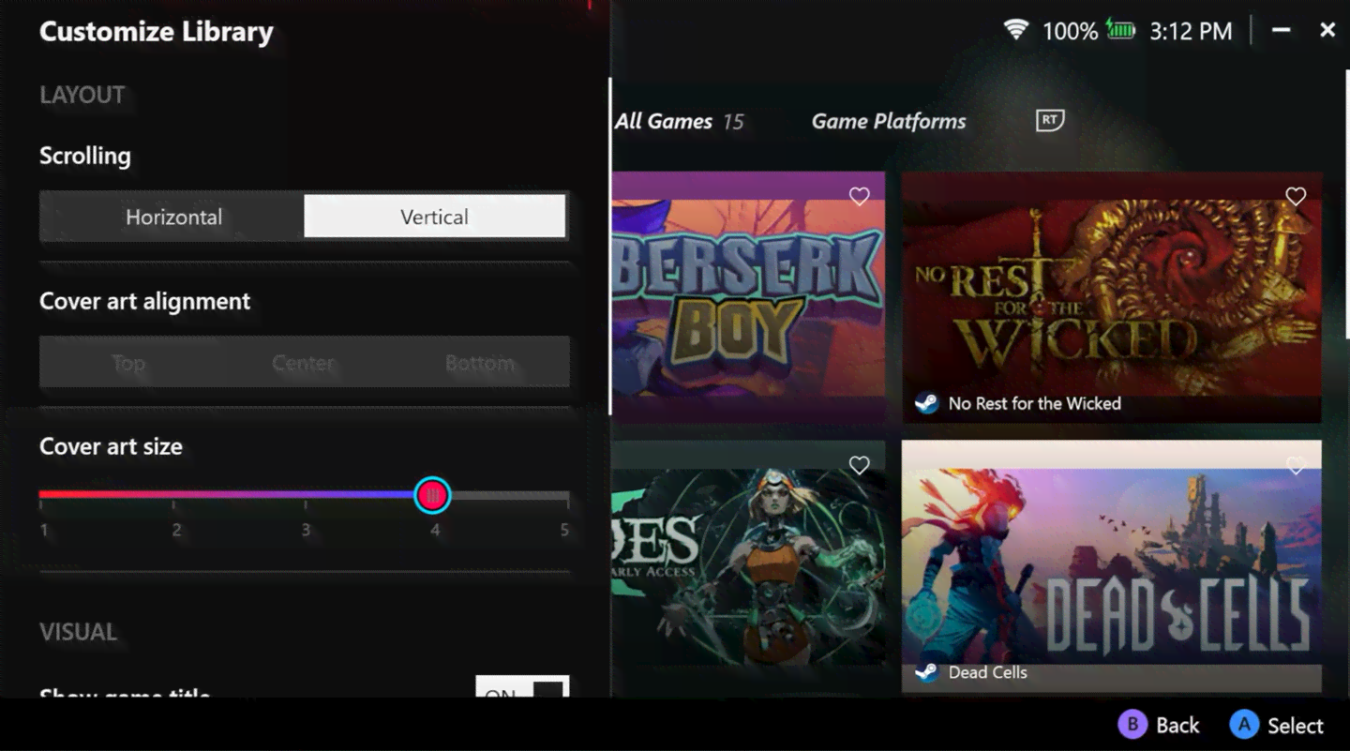1350x751 pixels.
Task: Minimize the window
Action: tap(1281, 30)
